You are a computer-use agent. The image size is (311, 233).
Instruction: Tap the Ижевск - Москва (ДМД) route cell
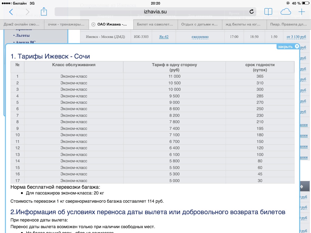click(105, 37)
